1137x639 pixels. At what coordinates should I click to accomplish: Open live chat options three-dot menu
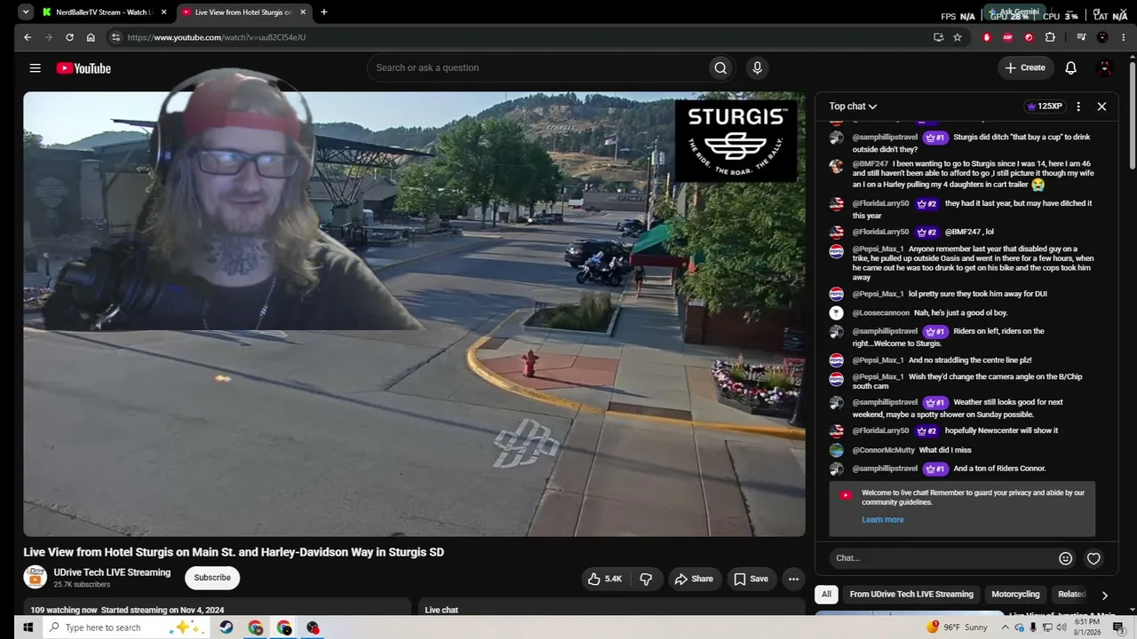[1078, 106]
